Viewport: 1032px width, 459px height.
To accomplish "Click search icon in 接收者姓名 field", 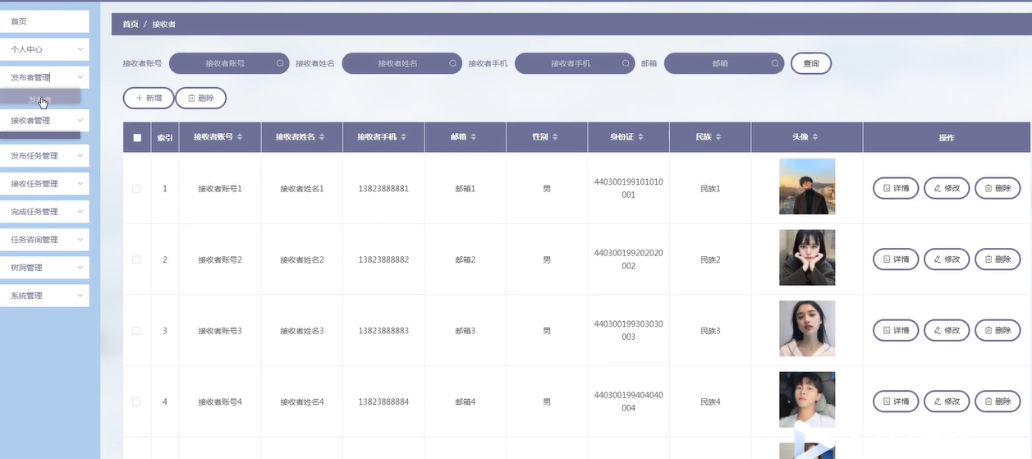I will 452,63.
